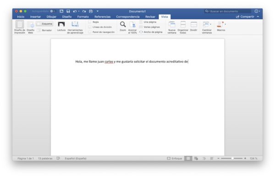Viewport: 275px width, 177px height.
Task: Open Herramientas de aprendizaje
Action: point(75,27)
